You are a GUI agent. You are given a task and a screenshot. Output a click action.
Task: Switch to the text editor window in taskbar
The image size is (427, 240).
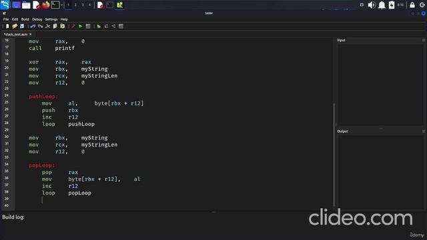coord(100,5)
